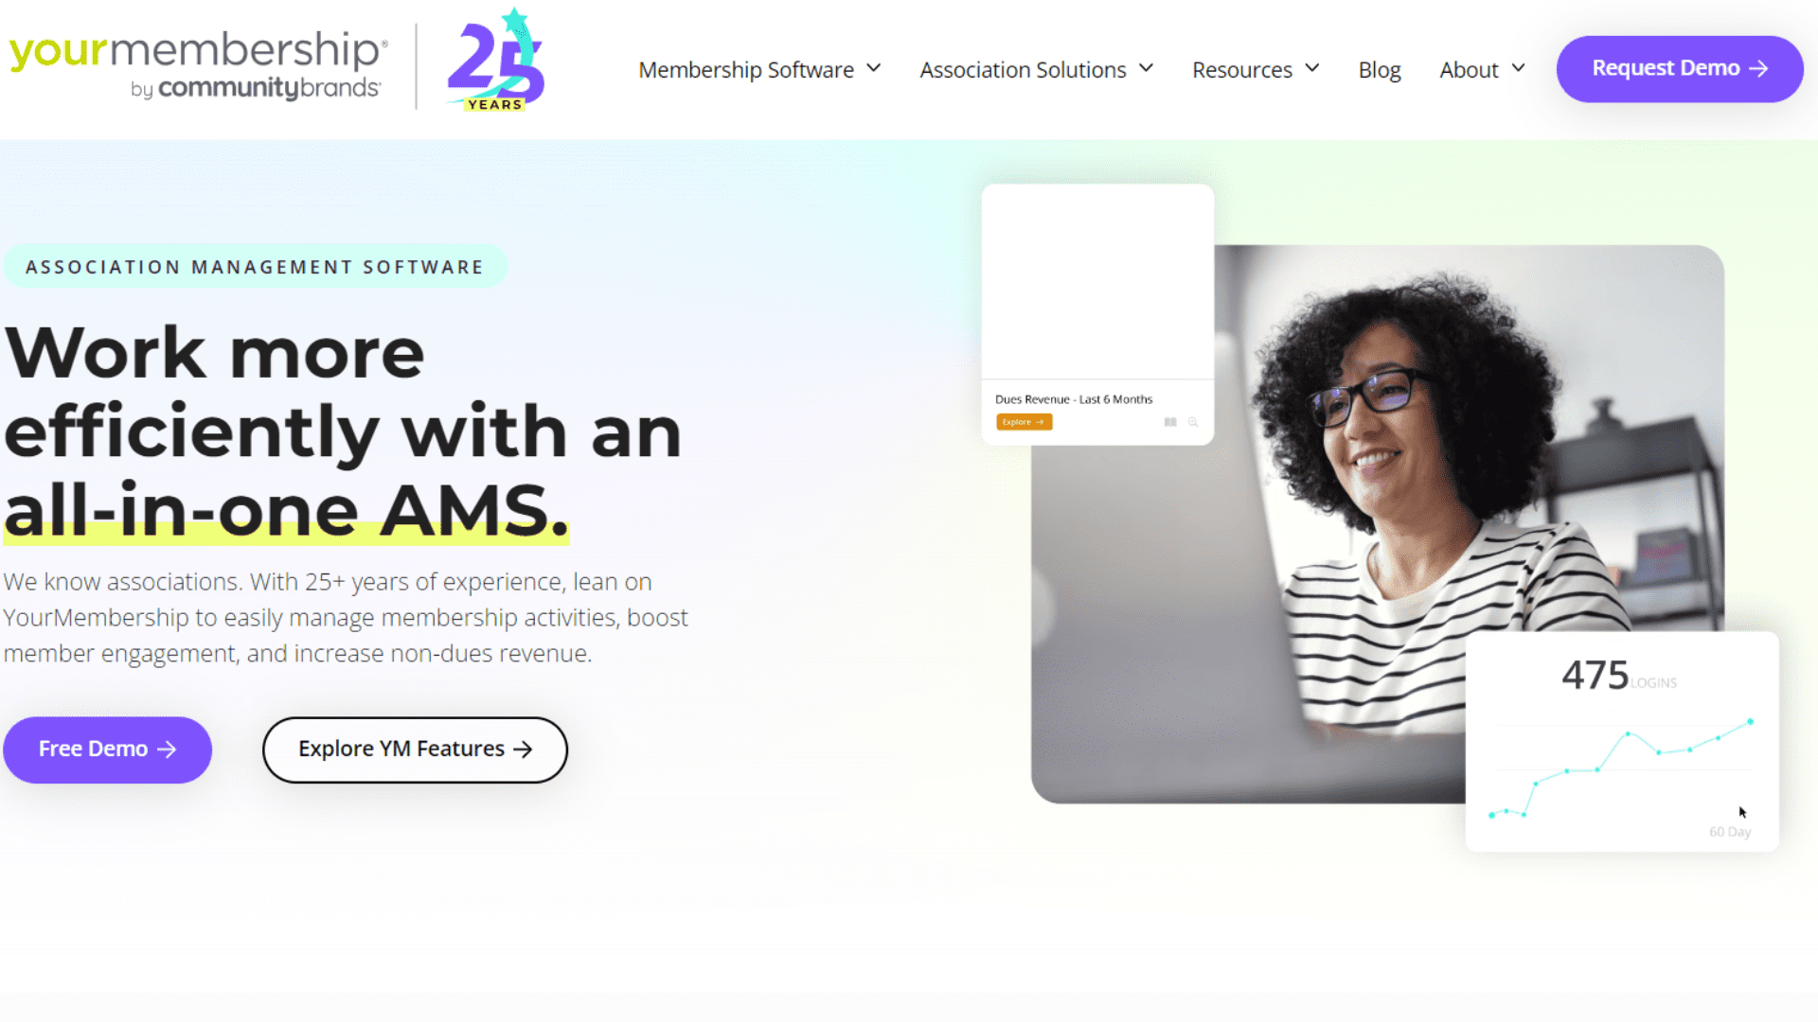
Task: Click the highest data point on logins chart
Action: pos(1750,722)
